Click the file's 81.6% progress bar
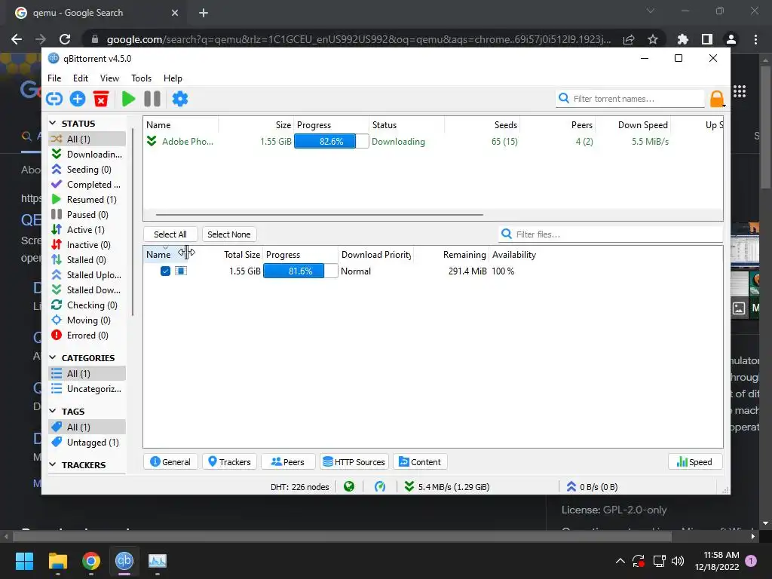Screen dimensions: 772x579 (x=301, y=271)
